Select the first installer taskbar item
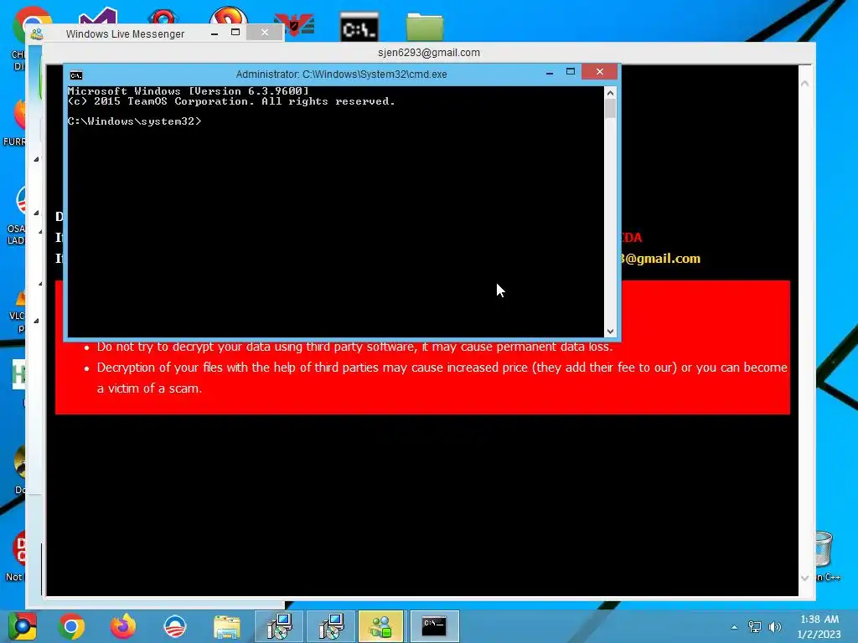Image resolution: width=858 pixels, height=643 pixels. tap(279, 626)
